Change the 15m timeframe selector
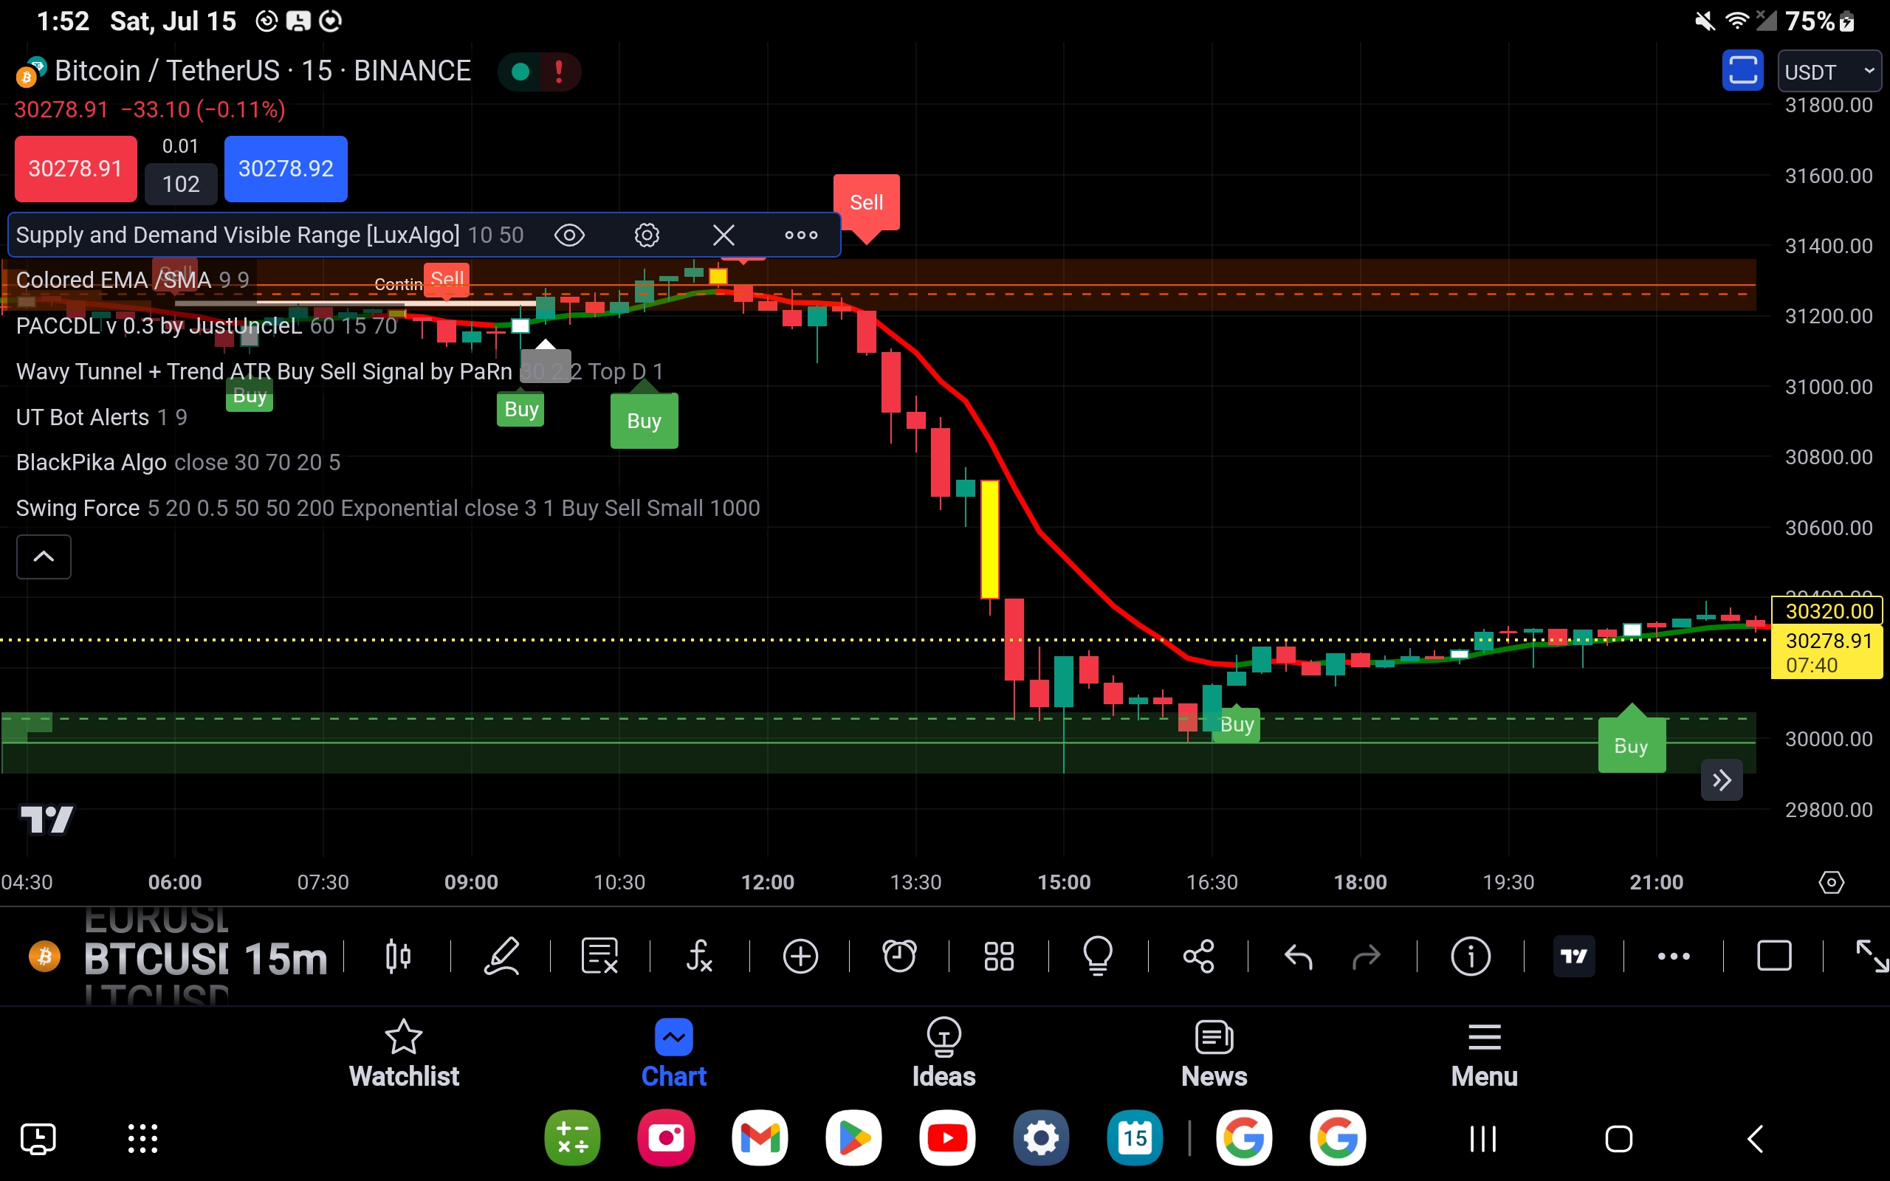This screenshot has height=1181, width=1890. tap(286, 958)
